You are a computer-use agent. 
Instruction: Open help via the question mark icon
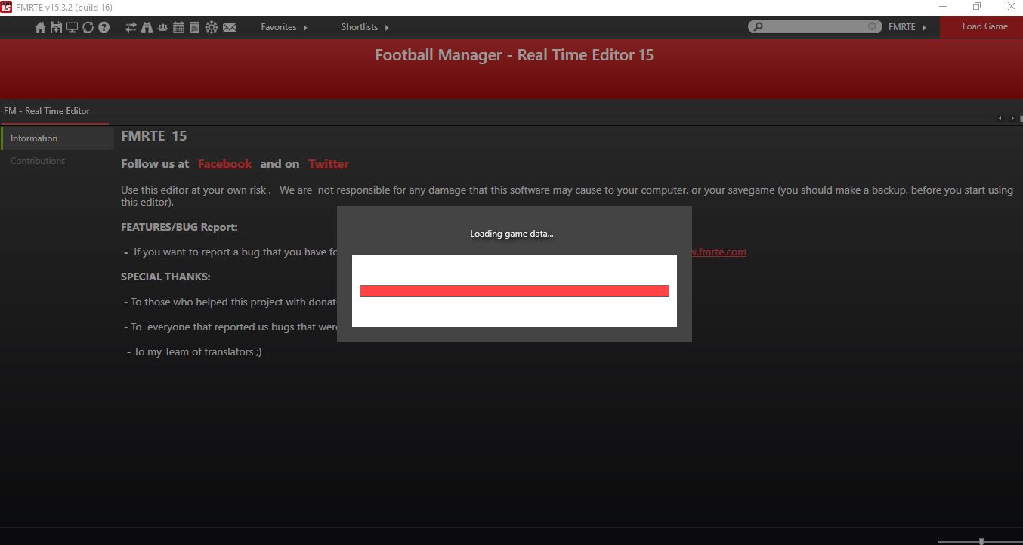tap(104, 27)
